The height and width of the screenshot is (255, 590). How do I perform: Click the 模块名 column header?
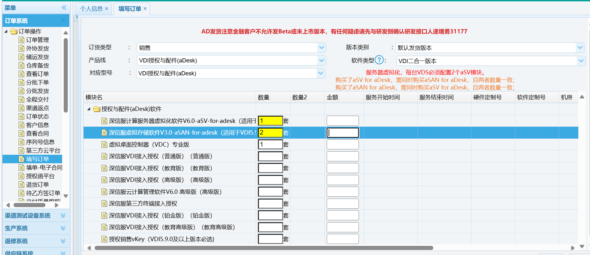click(170, 97)
